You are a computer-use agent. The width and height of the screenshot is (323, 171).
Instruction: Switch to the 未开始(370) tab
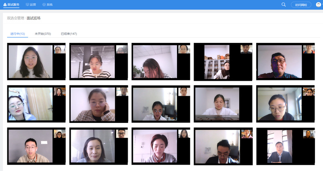pyautogui.click(x=42, y=34)
